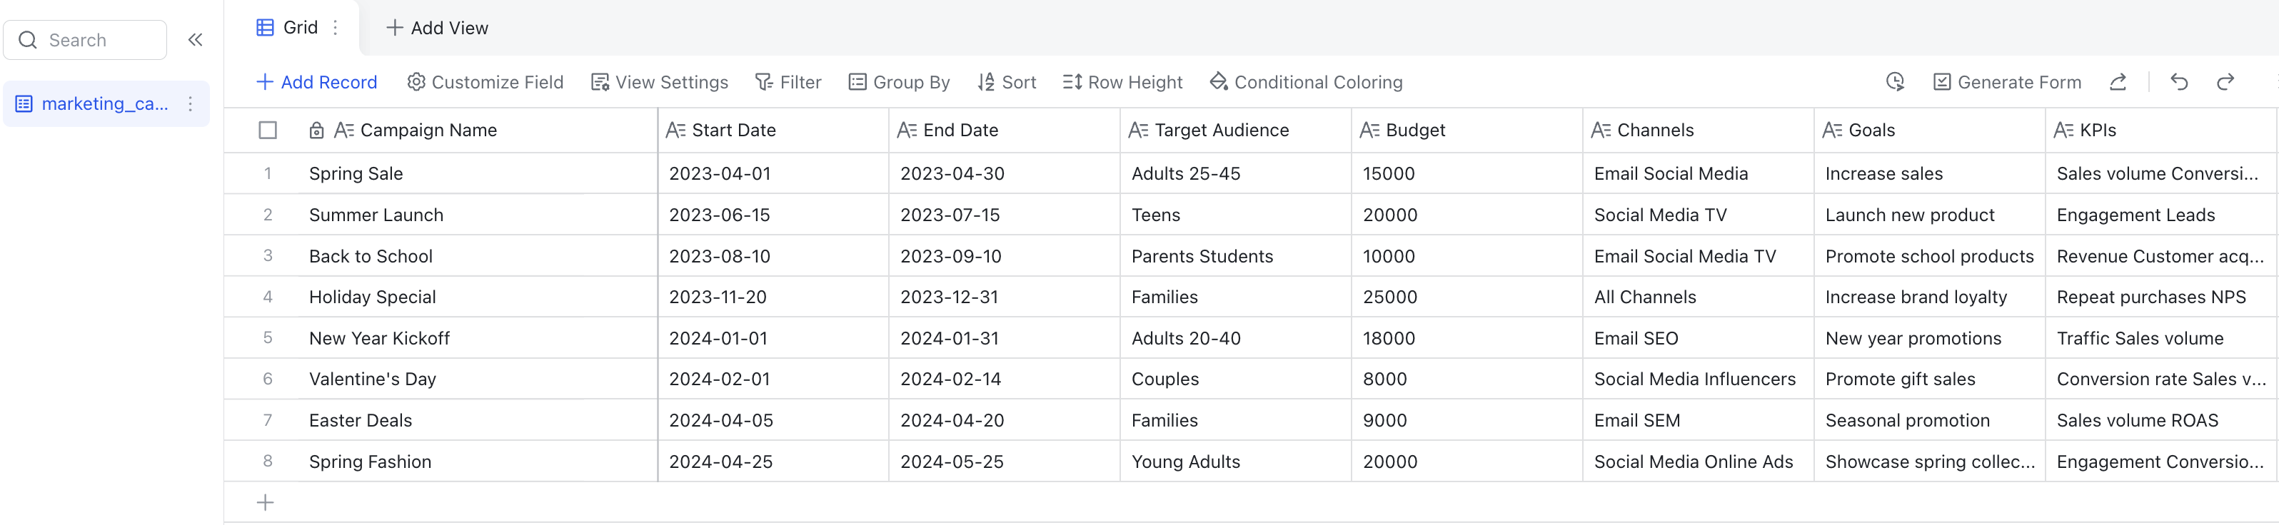Click the Search input field
Image resolution: width=2279 pixels, height=525 pixels.
tap(85, 40)
